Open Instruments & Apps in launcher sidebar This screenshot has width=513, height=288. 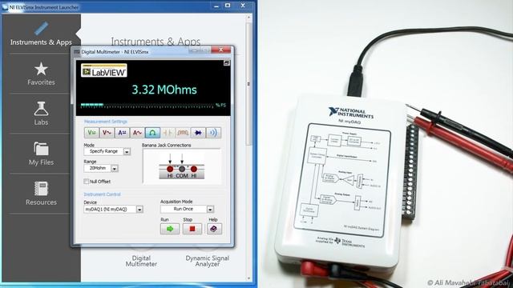coord(41,34)
